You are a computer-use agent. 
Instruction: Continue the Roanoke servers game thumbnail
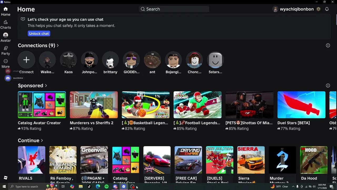point(157,160)
